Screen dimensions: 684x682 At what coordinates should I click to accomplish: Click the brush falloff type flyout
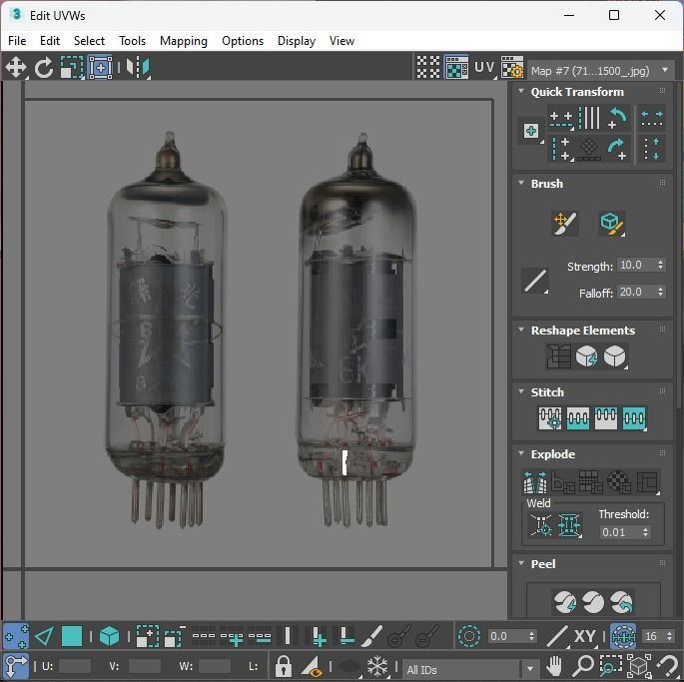535,281
